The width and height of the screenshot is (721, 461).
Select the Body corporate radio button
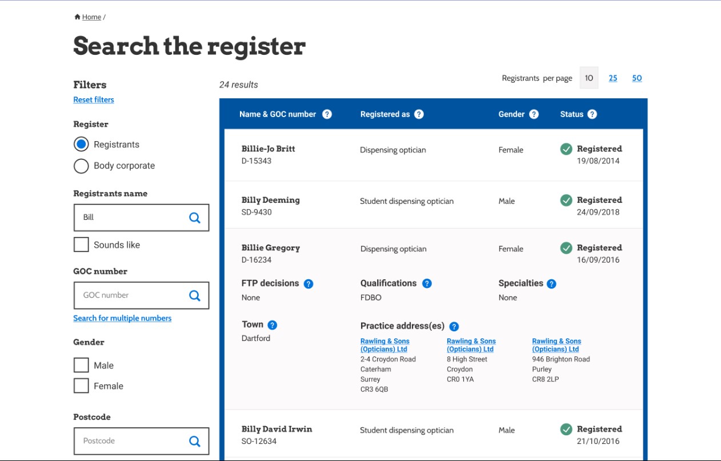click(x=81, y=166)
